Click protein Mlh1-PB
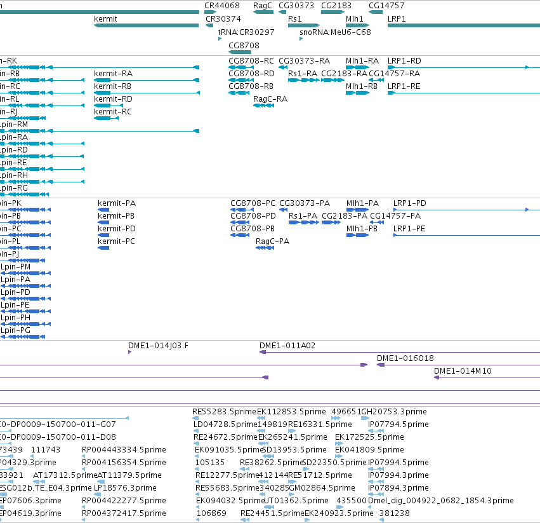The width and height of the screenshot is (540, 523). [362, 229]
